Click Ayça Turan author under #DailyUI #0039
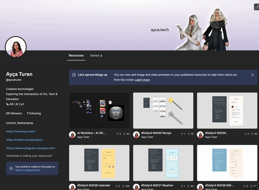Image resolution: width=259 pixels, height=190 pixels. coord(211,137)
